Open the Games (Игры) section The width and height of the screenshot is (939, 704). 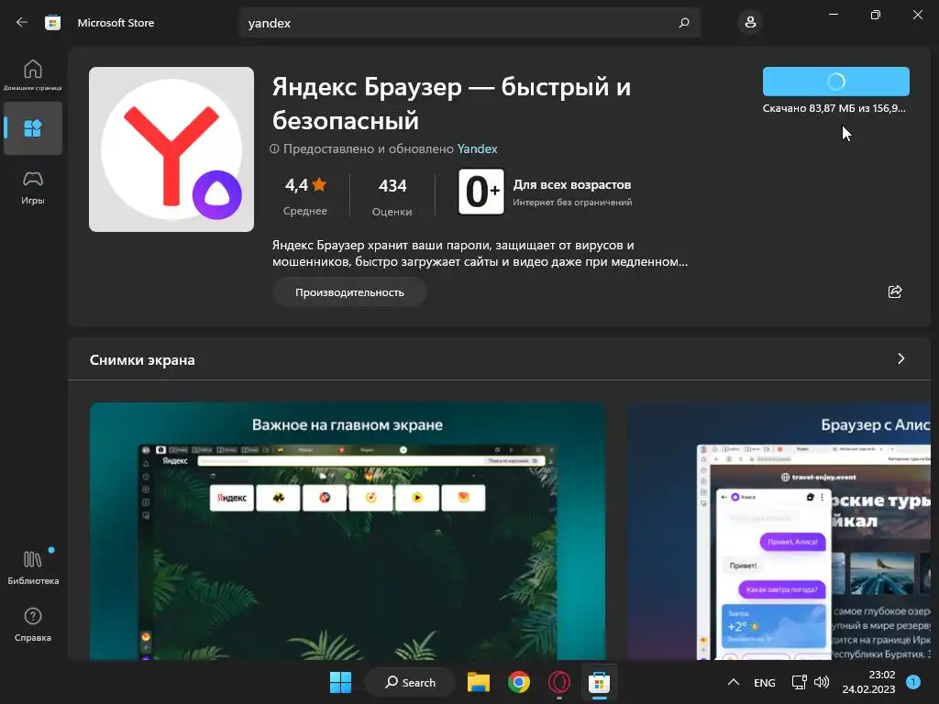[x=33, y=187]
